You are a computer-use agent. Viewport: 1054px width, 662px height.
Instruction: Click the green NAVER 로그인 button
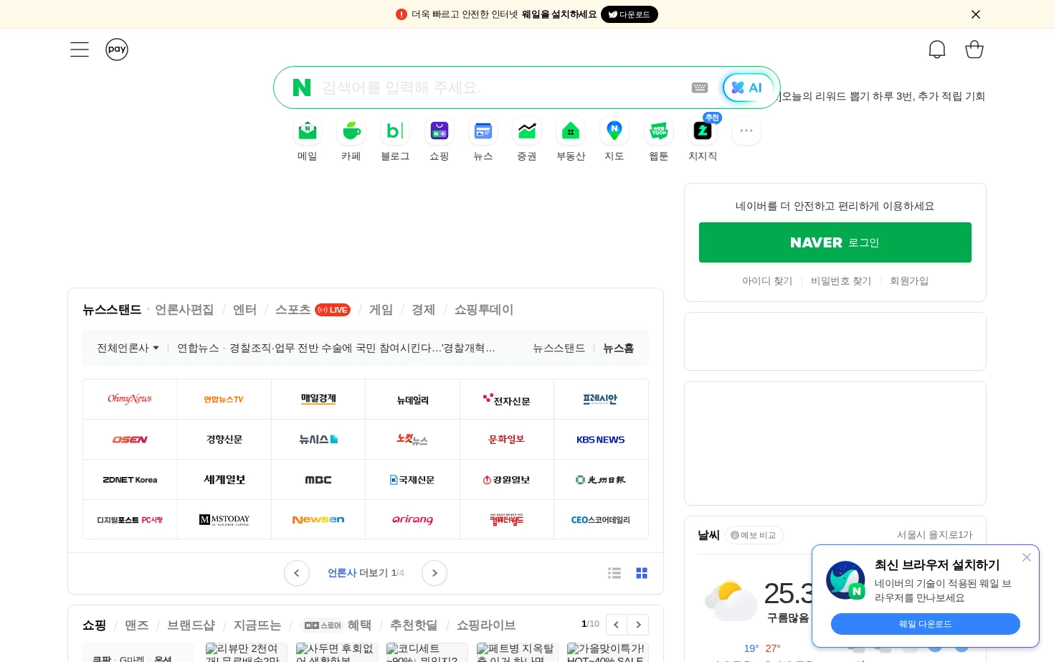point(835,242)
